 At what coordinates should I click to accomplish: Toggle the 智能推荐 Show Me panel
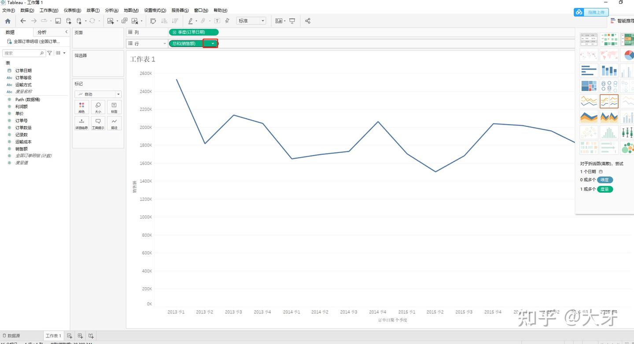coord(622,21)
